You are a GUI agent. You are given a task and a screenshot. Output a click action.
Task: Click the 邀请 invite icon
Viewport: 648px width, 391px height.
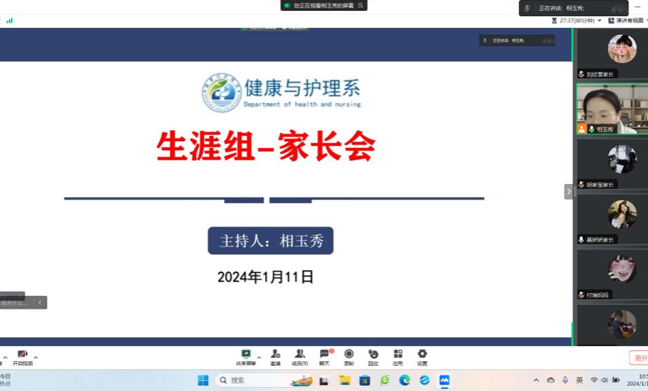coord(275,357)
